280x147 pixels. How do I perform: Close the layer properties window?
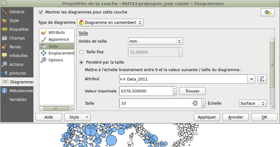(x=3, y=3)
